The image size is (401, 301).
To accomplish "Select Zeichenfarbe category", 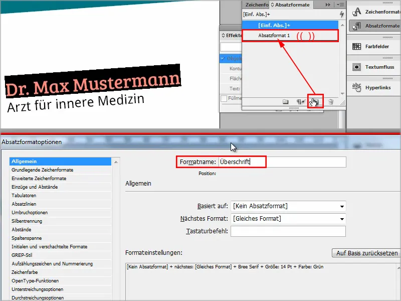I will pyautogui.click(x=60, y=272).
